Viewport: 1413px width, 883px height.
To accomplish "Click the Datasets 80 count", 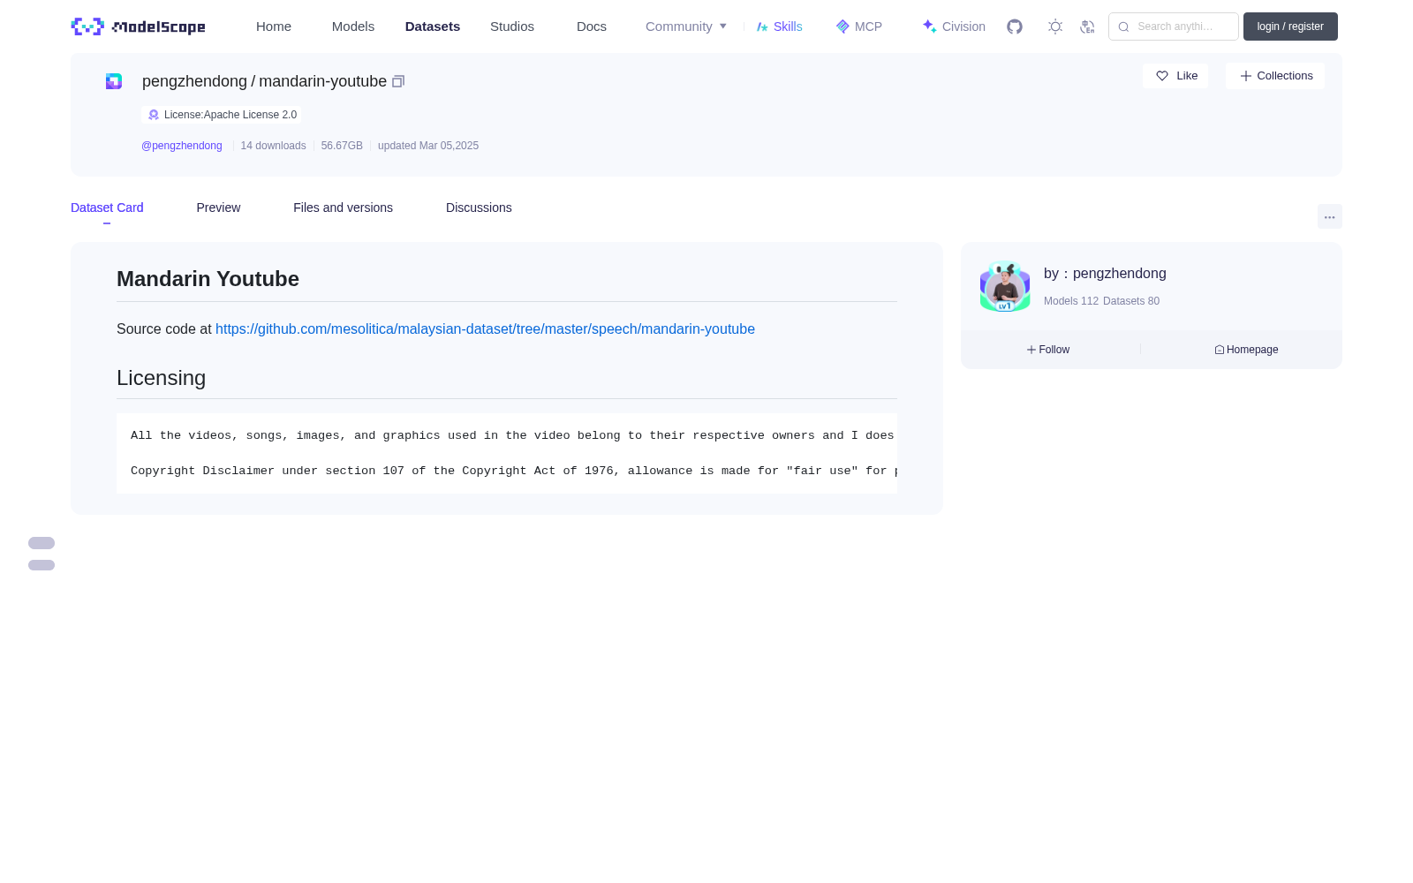I will point(1131,301).
